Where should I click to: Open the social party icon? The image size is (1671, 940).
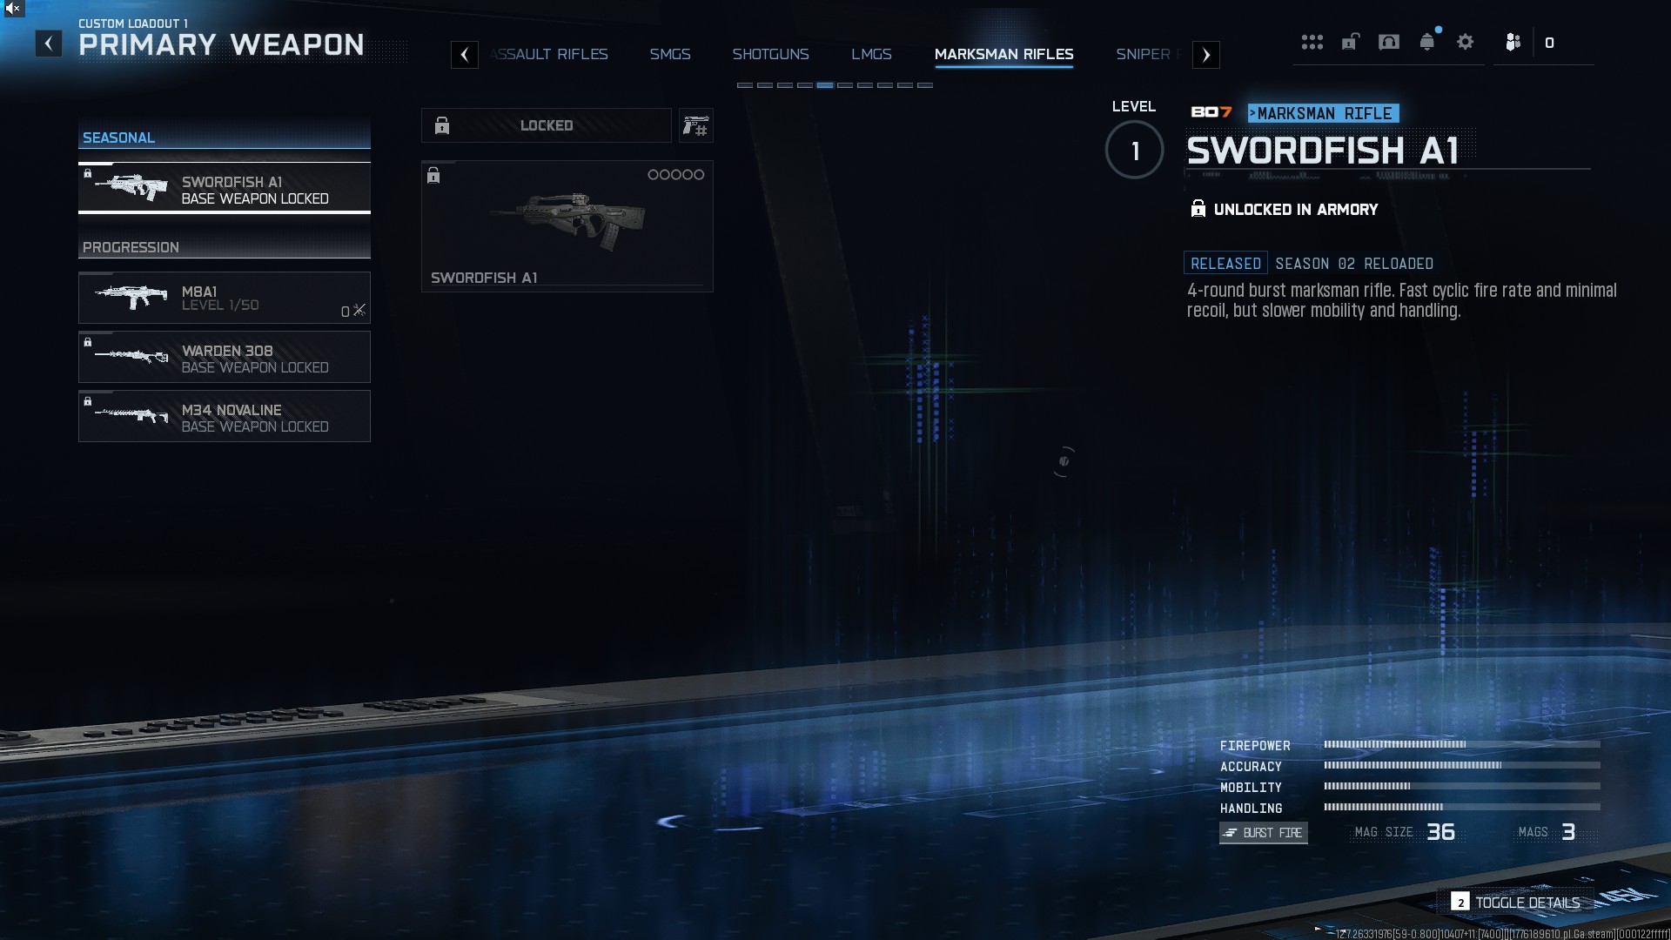pyautogui.click(x=1513, y=42)
